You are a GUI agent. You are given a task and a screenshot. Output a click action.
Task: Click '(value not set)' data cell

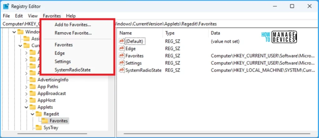225,41
